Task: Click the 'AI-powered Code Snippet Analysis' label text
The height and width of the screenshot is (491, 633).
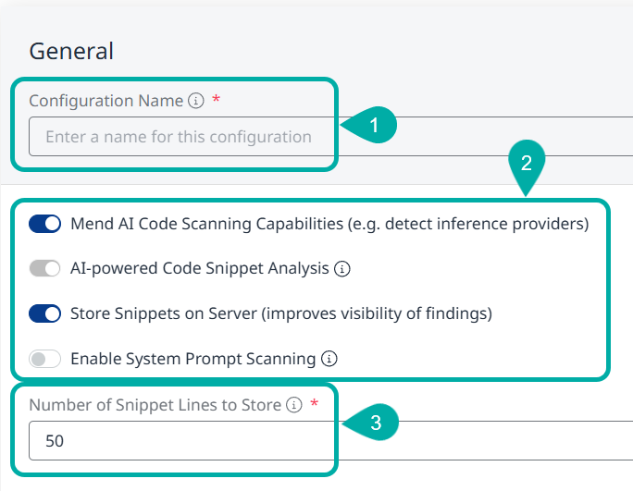Action: (x=200, y=269)
